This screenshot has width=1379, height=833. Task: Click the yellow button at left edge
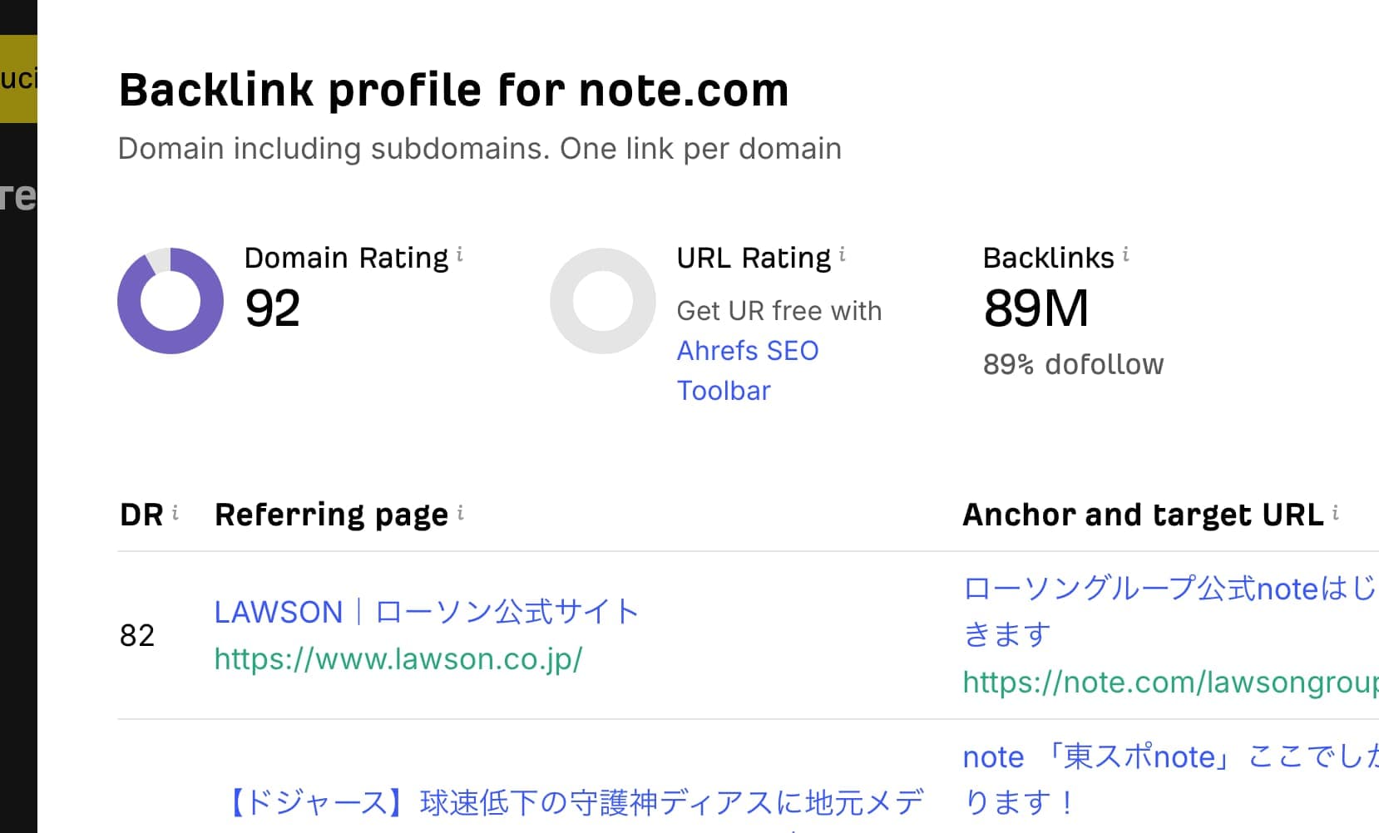coord(18,79)
